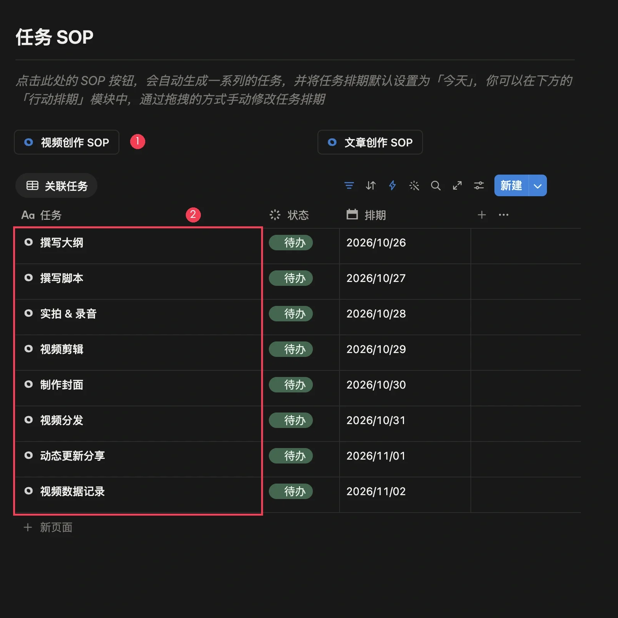
Task: Expand the 新建 dropdown arrow
Action: click(x=538, y=186)
